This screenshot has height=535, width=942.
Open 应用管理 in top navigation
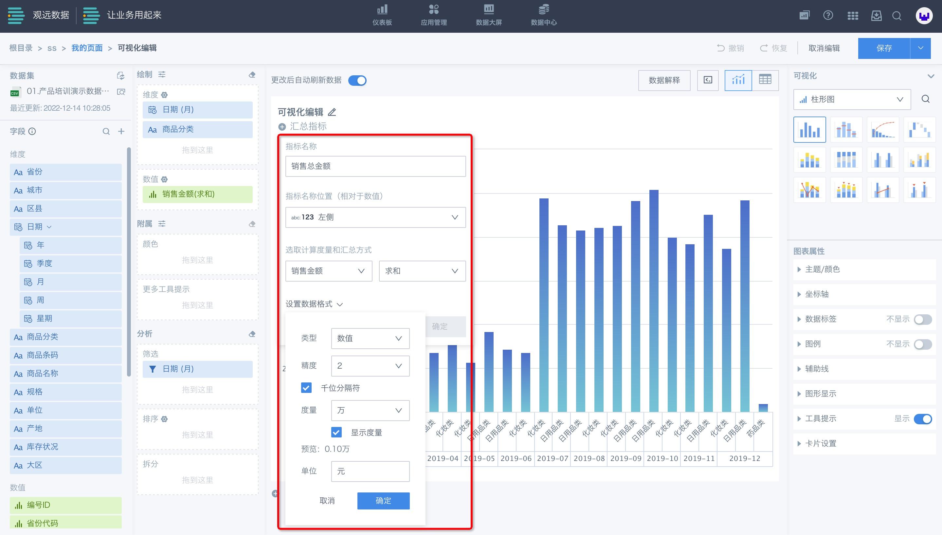click(434, 15)
